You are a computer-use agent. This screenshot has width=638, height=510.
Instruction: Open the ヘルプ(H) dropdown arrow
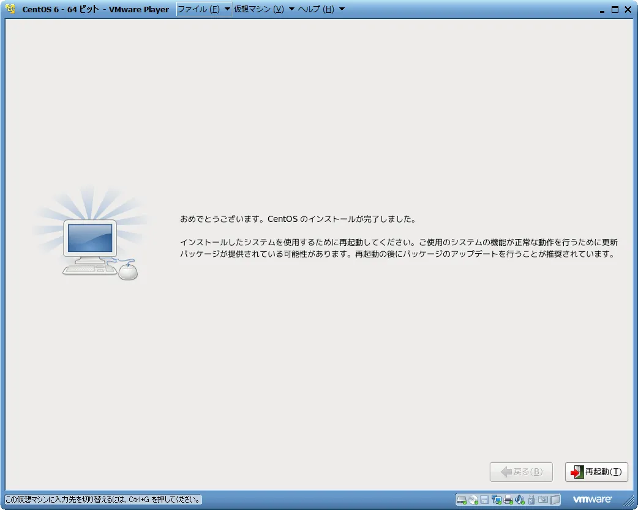pyautogui.click(x=341, y=9)
